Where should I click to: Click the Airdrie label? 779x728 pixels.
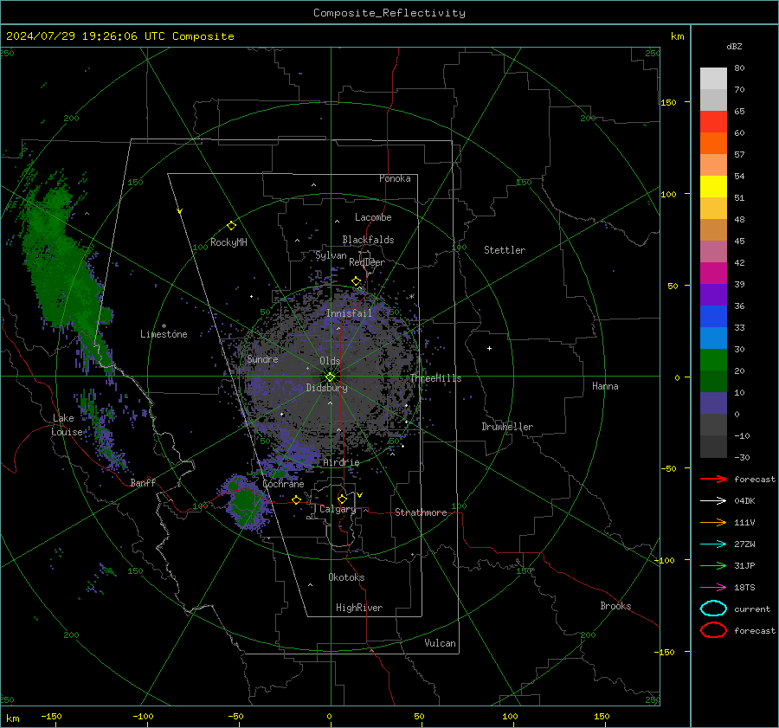pos(341,462)
